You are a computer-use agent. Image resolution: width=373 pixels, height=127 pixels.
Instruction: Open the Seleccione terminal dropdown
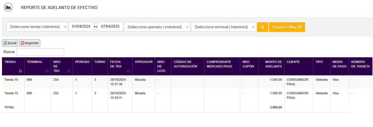(224, 27)
